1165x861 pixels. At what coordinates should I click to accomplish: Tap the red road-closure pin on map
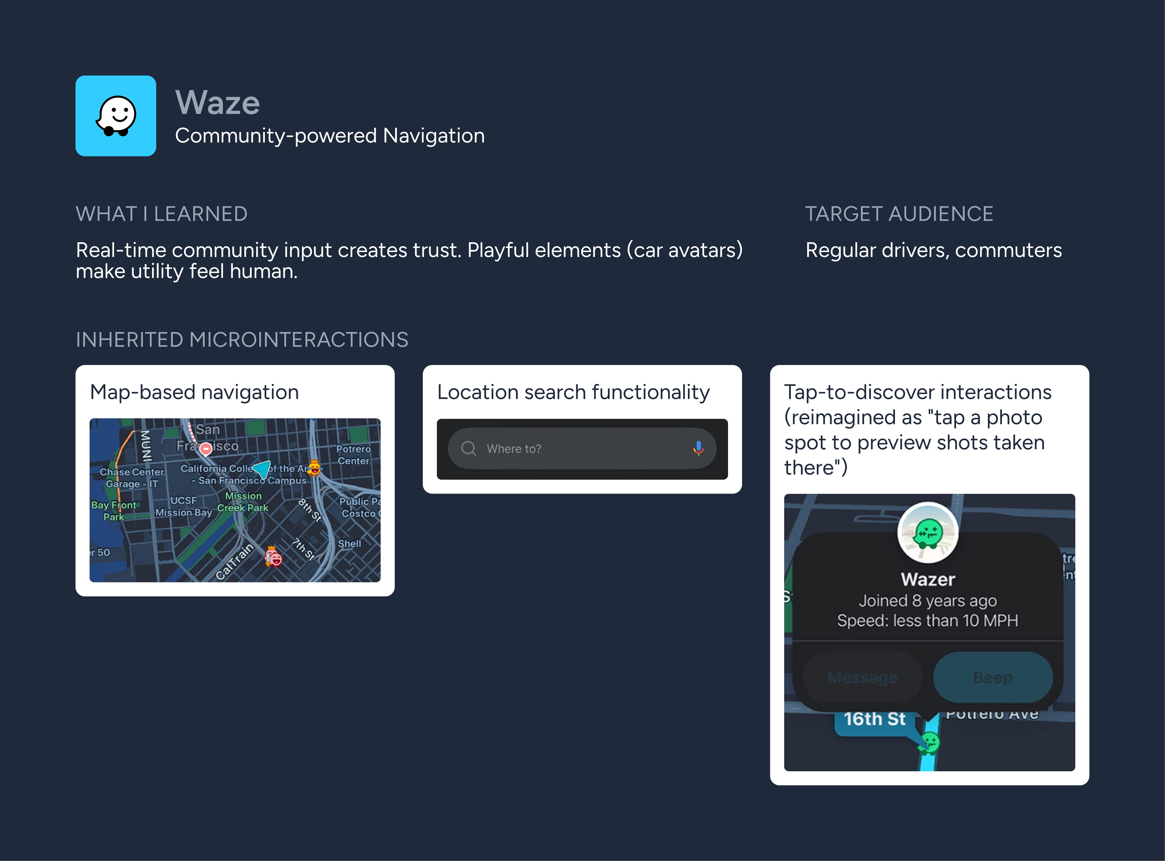(206, 448)
